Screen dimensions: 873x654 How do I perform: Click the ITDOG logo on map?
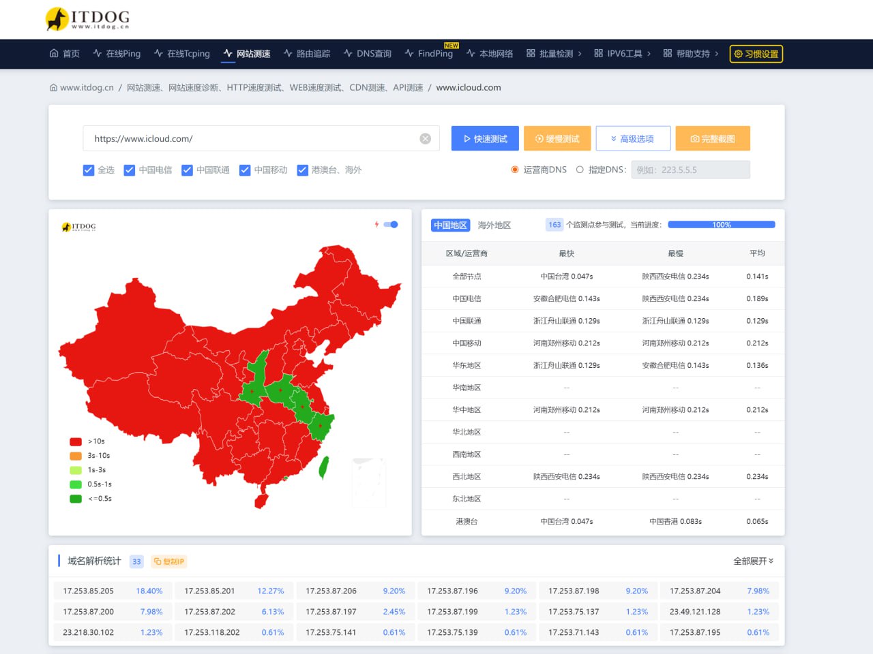point(79,226)
